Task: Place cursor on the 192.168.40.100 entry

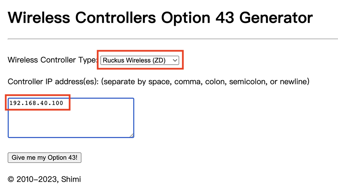Action: pos(36,103)
